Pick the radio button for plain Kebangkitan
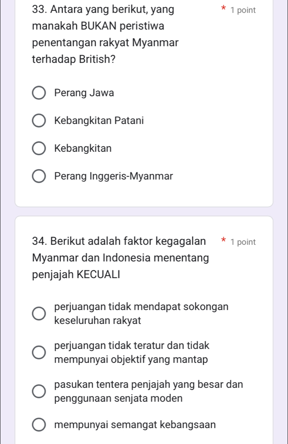 click(39, 149)
